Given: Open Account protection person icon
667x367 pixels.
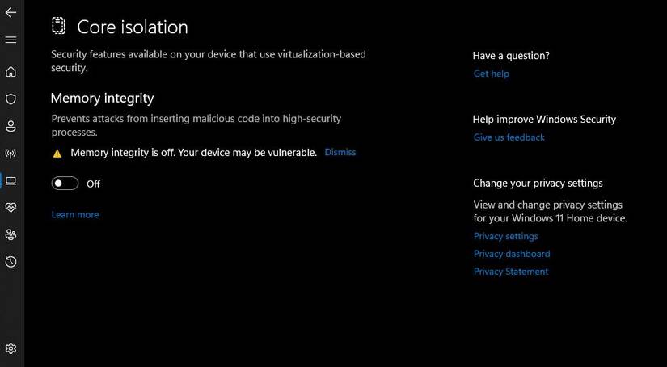Looking at the screenshot, I should (x=11, y=126).
